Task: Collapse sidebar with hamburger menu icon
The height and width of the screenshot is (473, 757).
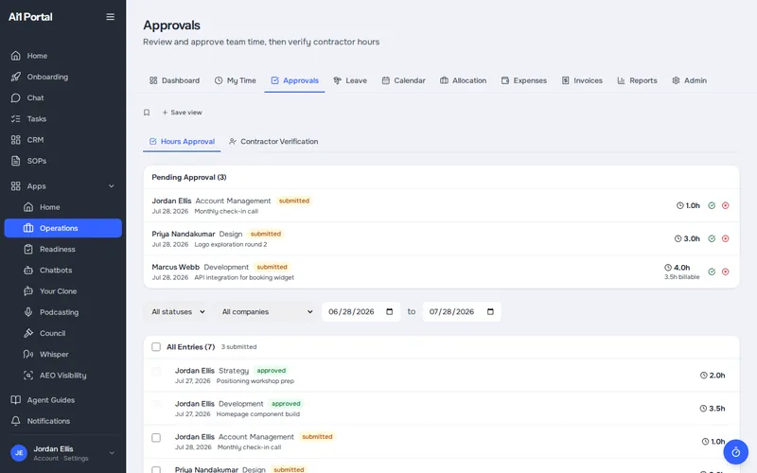Action: (110, 17)
